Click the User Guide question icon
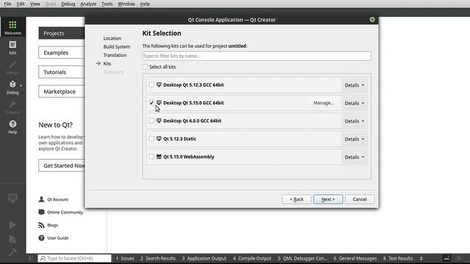The image size is (470, 264). 41,238
